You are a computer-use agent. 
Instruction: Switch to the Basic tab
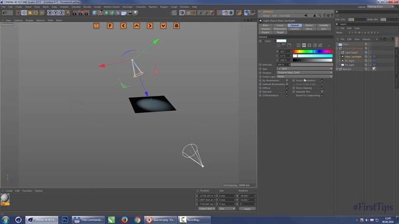[x=266, y=26]
